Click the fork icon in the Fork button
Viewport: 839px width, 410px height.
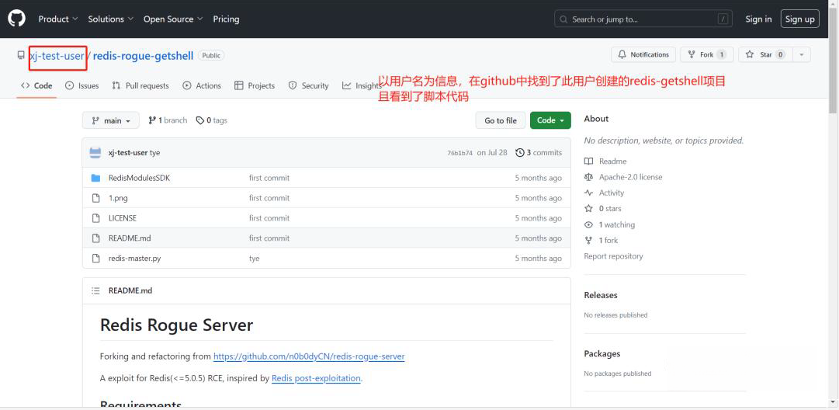click(692, 54)
